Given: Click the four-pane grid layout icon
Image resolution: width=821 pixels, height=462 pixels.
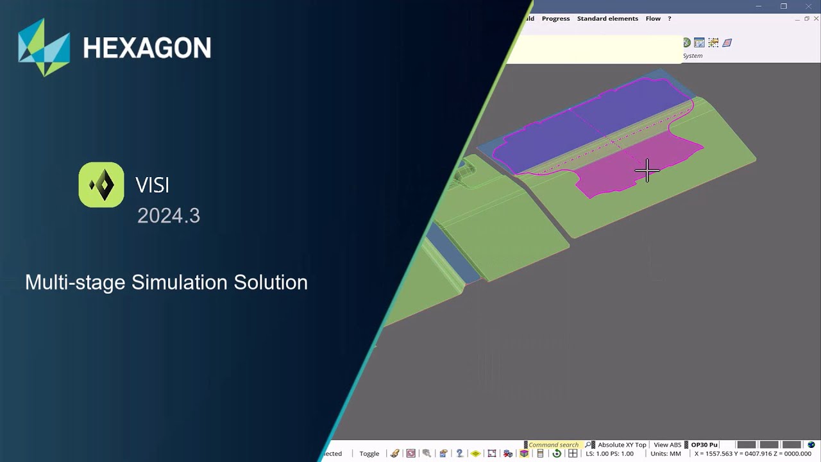Looking at the screenshot, I should pyautogui.click(x=573, y=453).
